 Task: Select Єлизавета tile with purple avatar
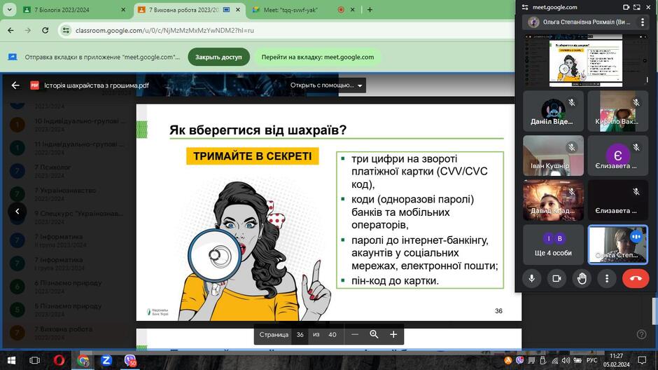click(x=617, y=156)
